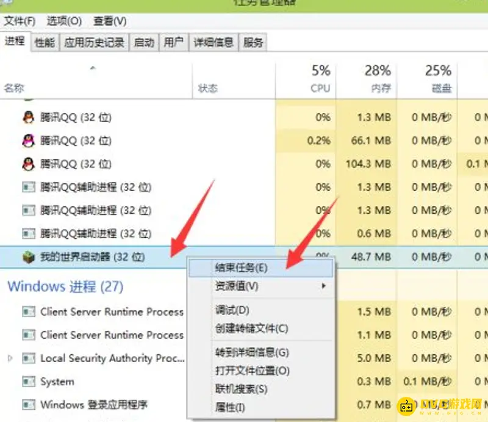The height and width of the screenshot is (422, 488).
Task: Select 结束任务(E) in context menu
Action: pos(242,267)
